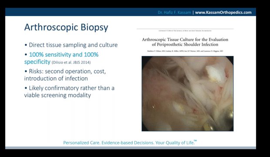This screenshot has width=270, height=157.
Task: Open the Dilisio et al. JBJS 2014 citation
Action: coord(71,62)
